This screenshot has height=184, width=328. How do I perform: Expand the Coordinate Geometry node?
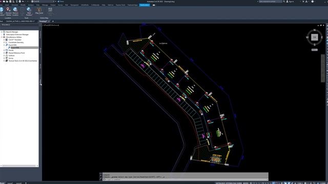[4, 42]
